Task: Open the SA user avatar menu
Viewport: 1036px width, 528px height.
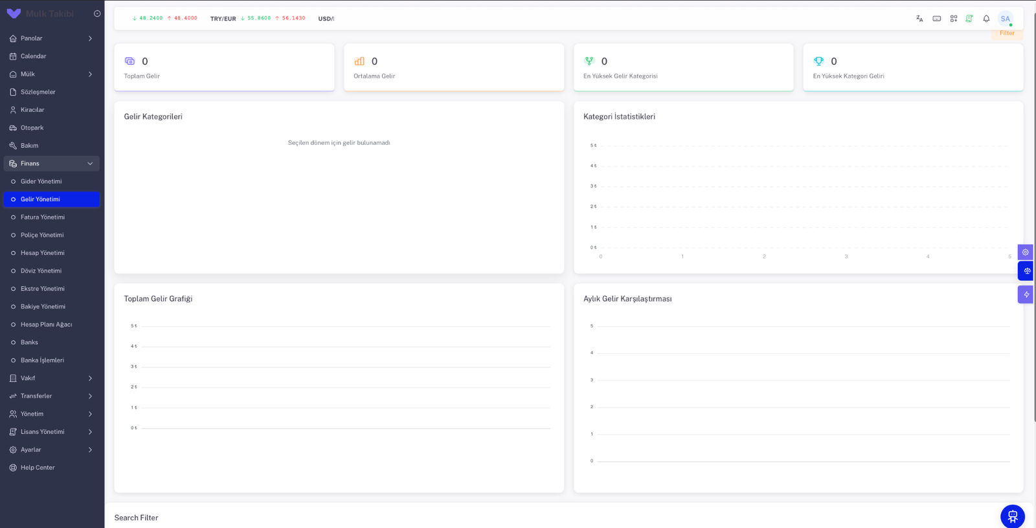Action: [1006, 19]
